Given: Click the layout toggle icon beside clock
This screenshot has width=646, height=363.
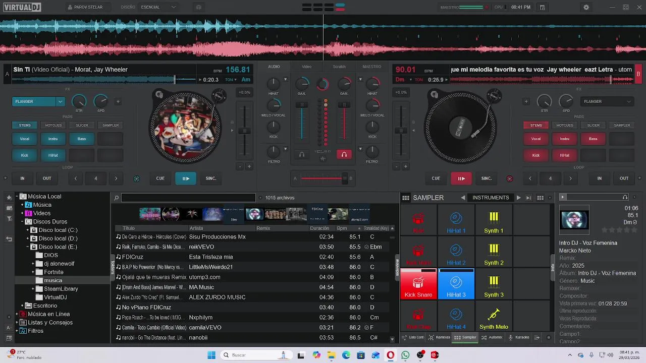Looking at the screenshot, I should (543, 7).
